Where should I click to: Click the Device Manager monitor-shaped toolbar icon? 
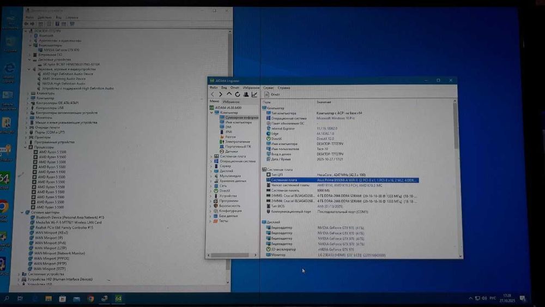pyautogui.click(x=72, y=23)
